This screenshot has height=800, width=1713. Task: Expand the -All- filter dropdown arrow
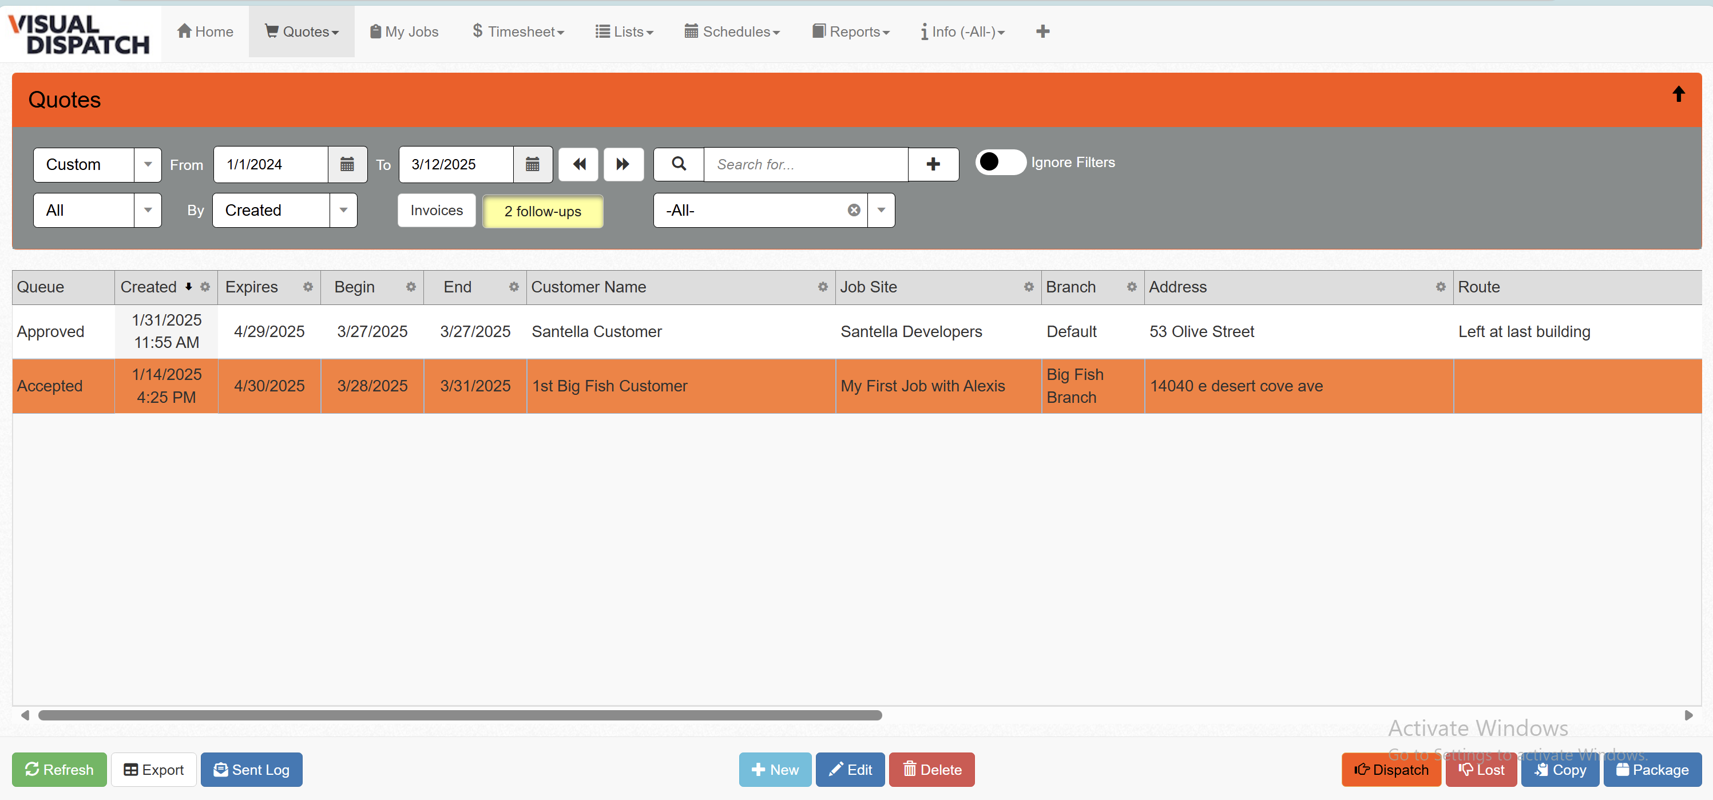[881, 210]
